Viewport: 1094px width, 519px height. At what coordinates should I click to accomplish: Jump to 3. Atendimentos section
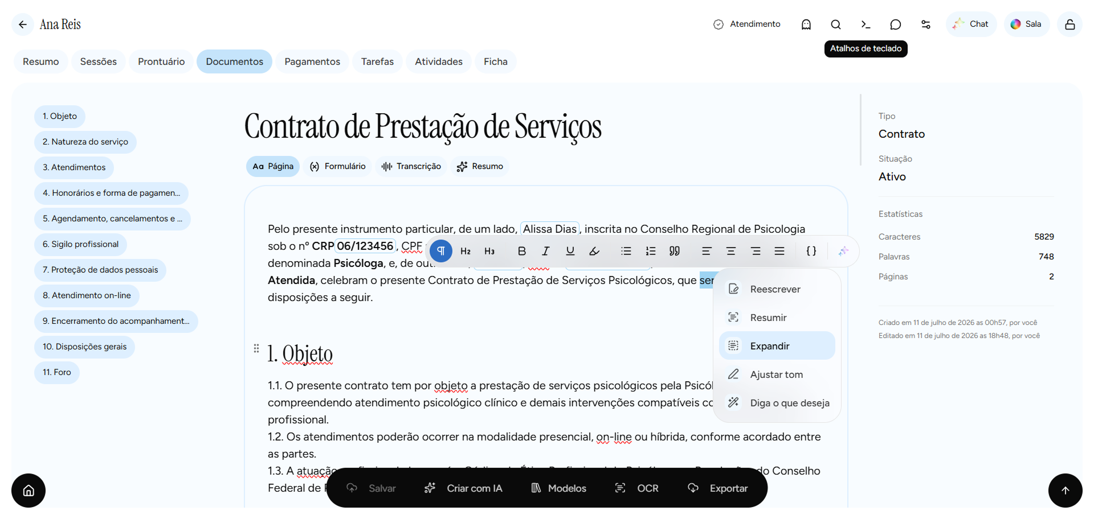(x=74, y=167)
